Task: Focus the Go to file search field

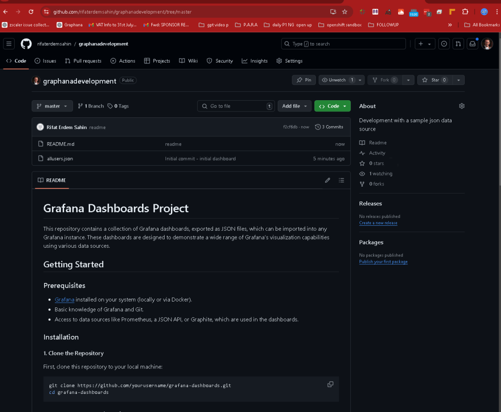Action: pos(236,106)
